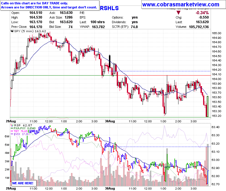Click the TBT 76.65 legend entry
The width and height of the screenshot is (226, 191).
pos(19,131)
